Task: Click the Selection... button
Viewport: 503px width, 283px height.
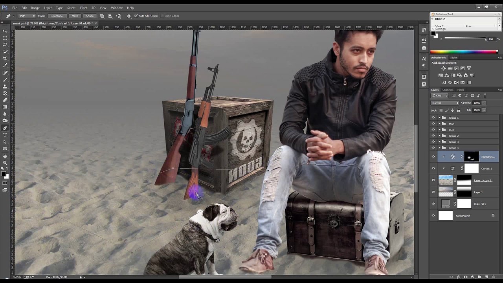Action: [57, 16]
